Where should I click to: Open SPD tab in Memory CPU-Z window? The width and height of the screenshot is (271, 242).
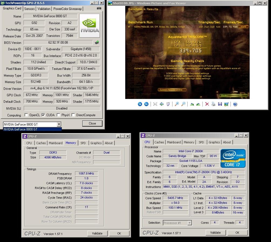click(x=83, y=143)
